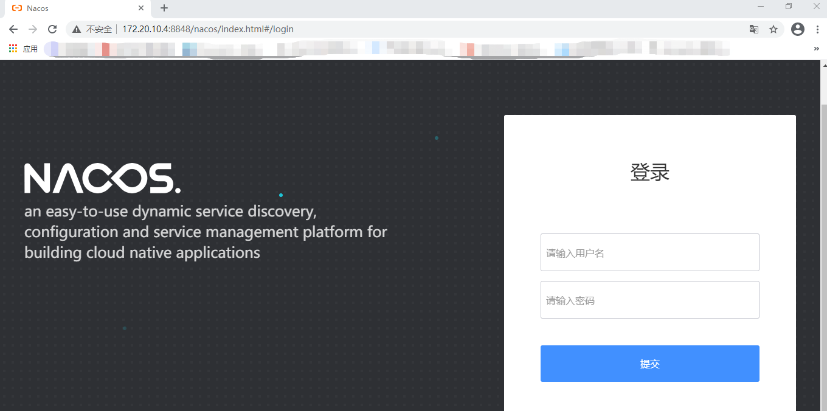The width and height of the screenshot is (827, 411).
Task: Click the browser back arrow
Action: click(x=13, y=29)
